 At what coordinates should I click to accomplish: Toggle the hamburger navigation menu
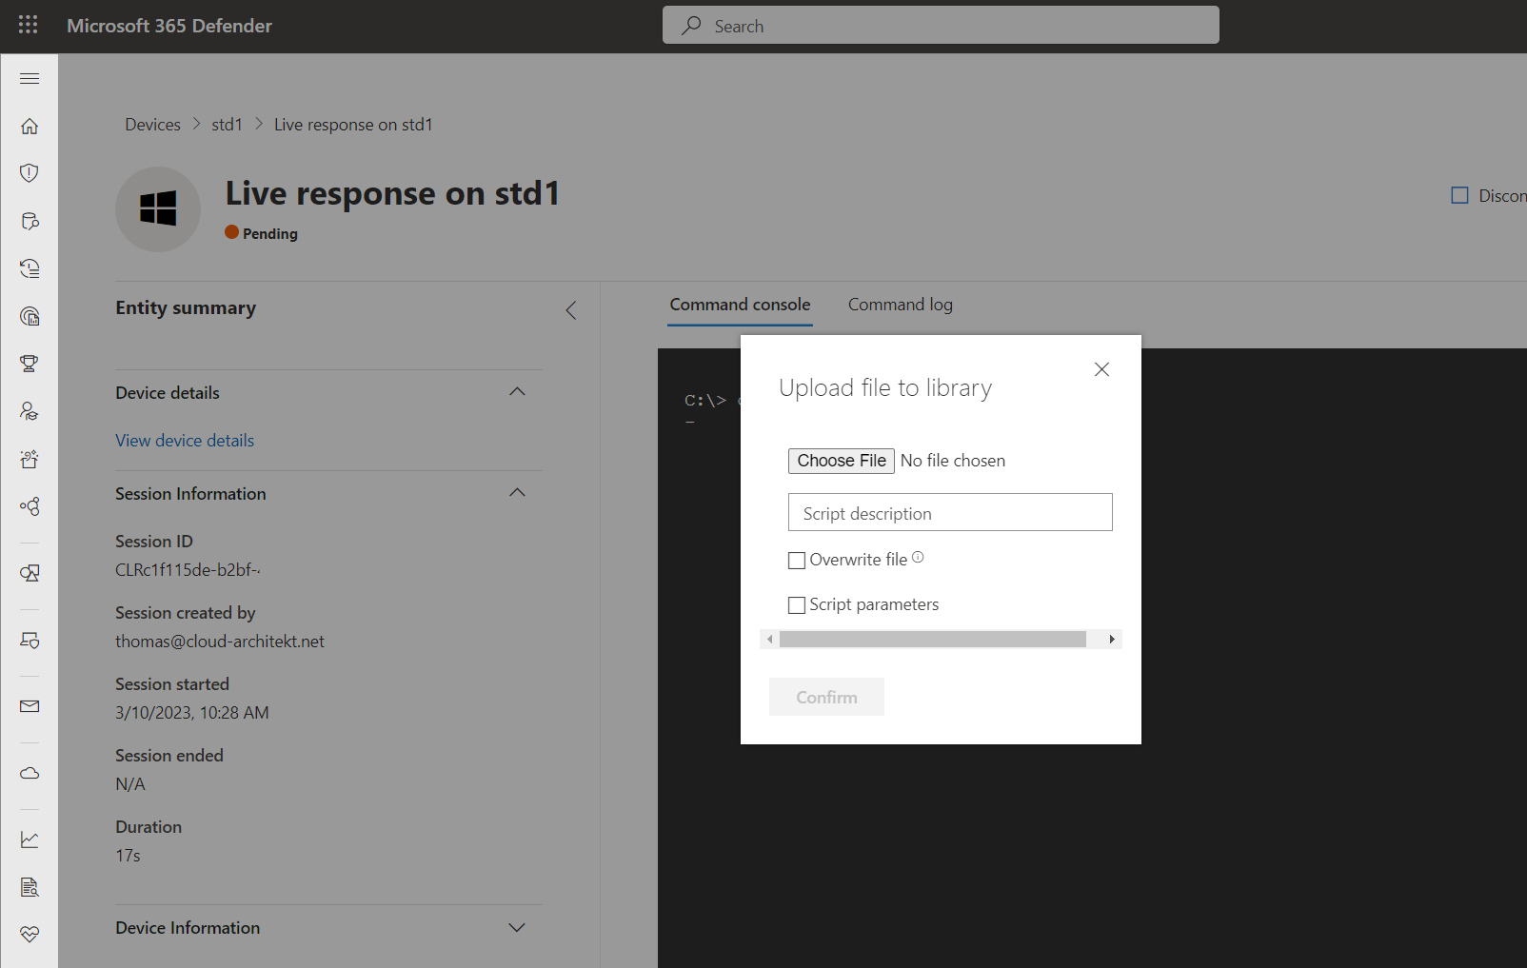pos(30,78)
